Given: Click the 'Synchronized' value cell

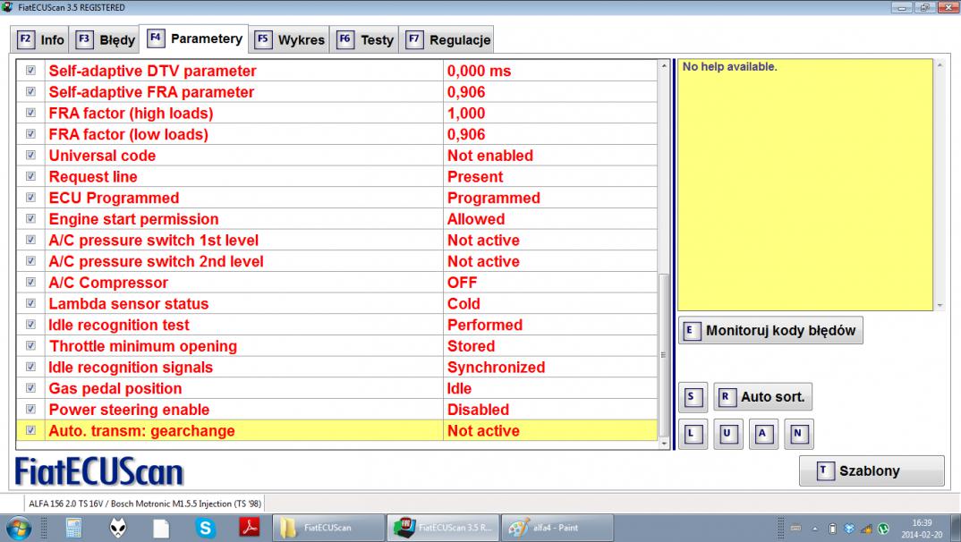Looking at the screenshot, I should pos(549,368).
